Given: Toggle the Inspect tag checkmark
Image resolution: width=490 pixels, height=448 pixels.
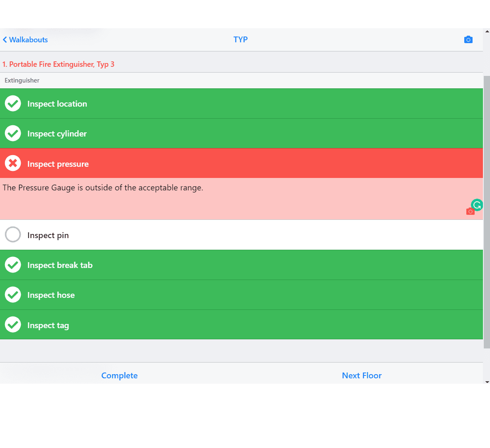Looking at the screenshot, I should (x=13, y=325).
